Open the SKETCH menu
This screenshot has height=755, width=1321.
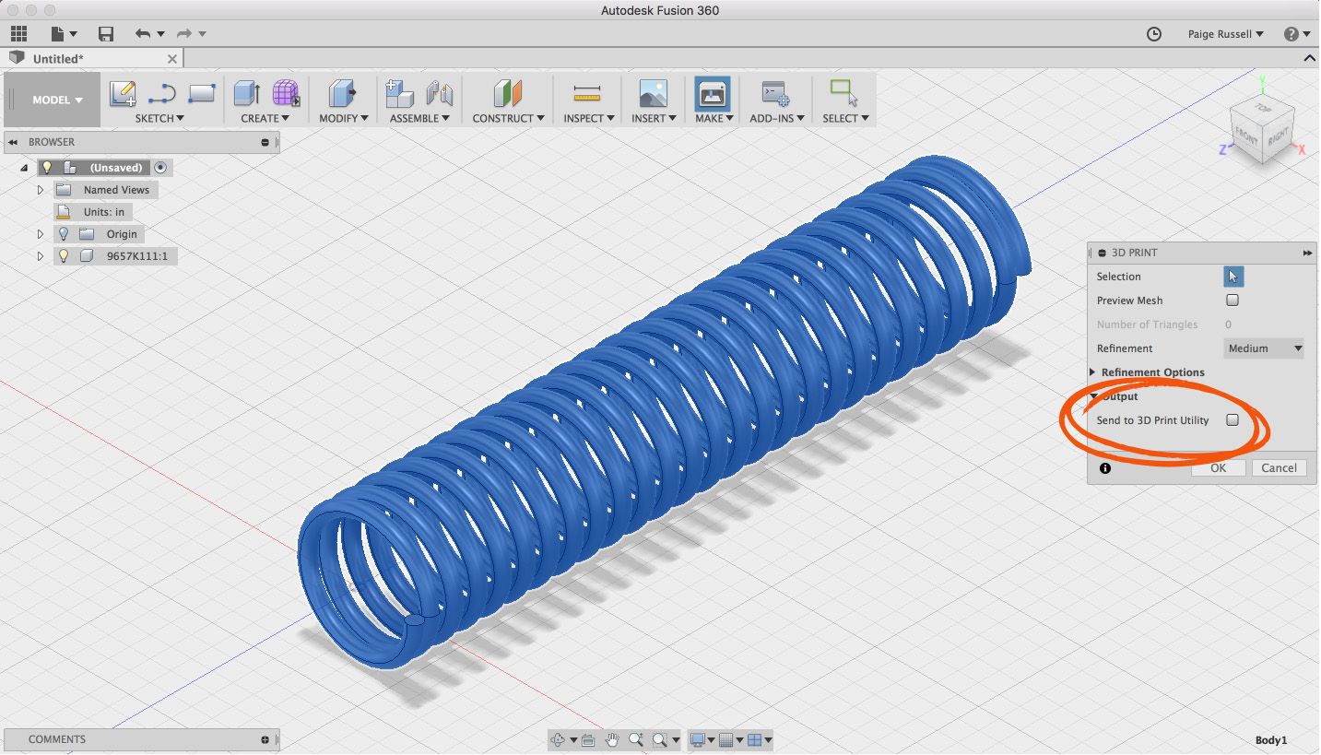(x=159, y=118)
